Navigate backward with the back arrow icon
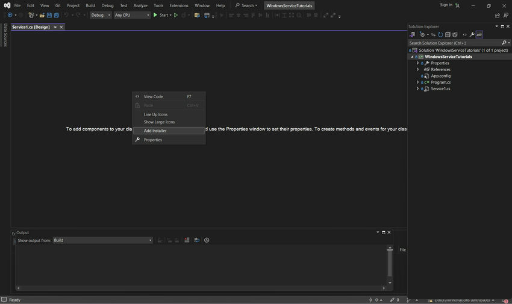 (x=10, y=15)
